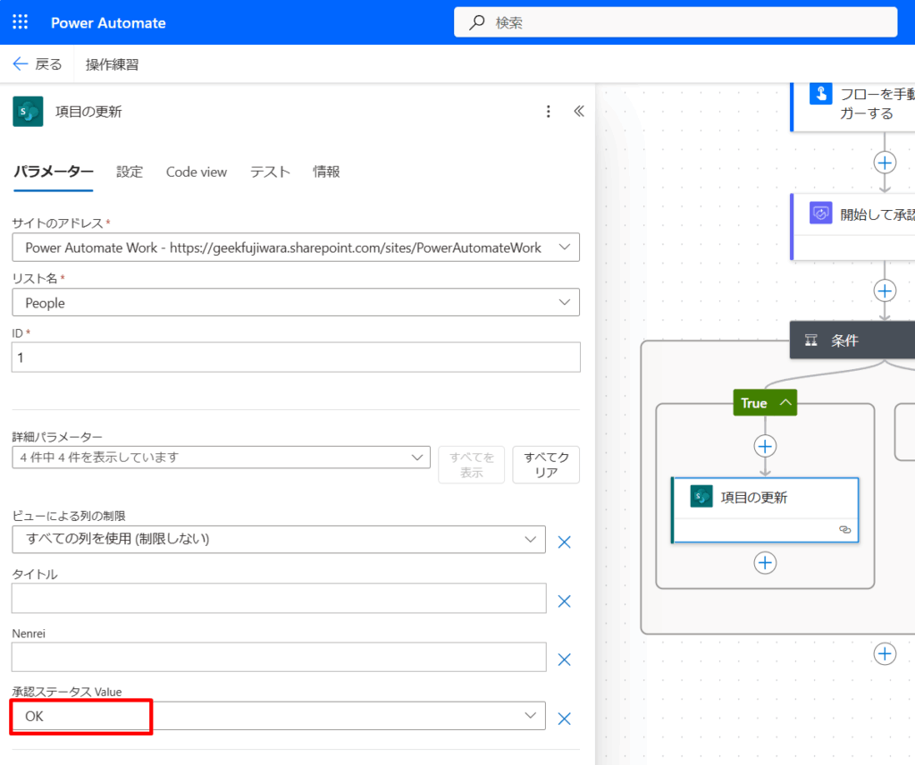The image size is (915, 765).
Task: Switch to the パラメーター tab
Action: pos(53,172)
